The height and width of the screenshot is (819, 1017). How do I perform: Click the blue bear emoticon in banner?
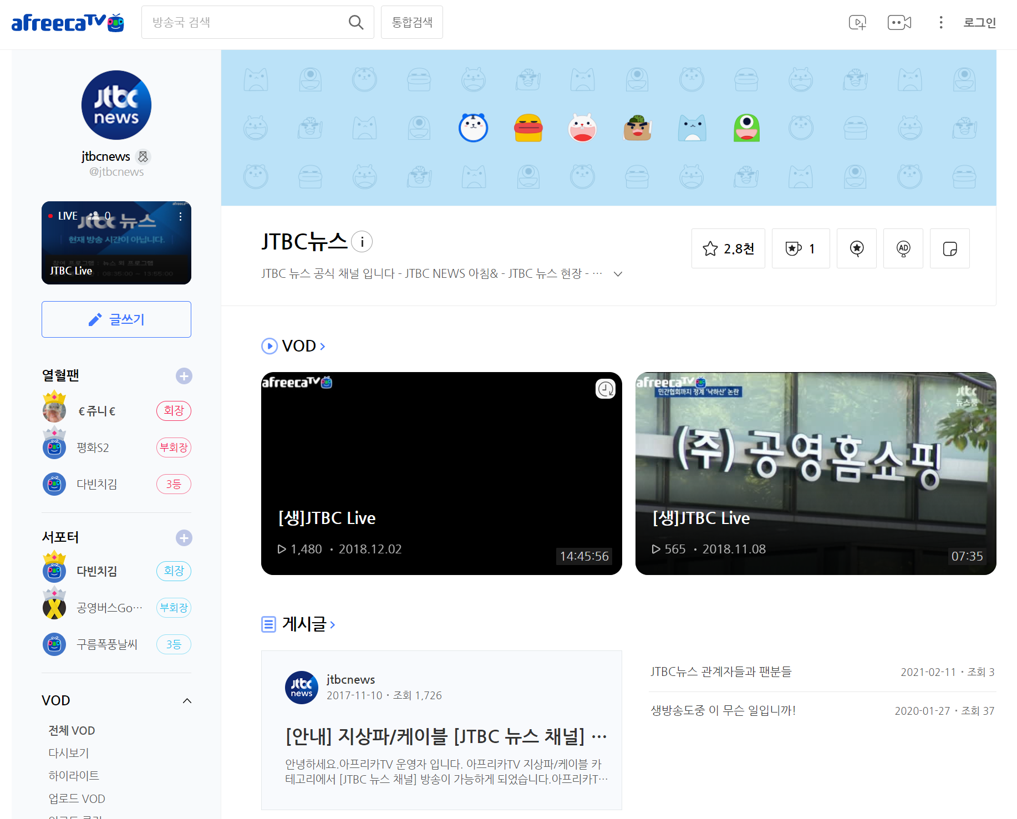(473, 128)
